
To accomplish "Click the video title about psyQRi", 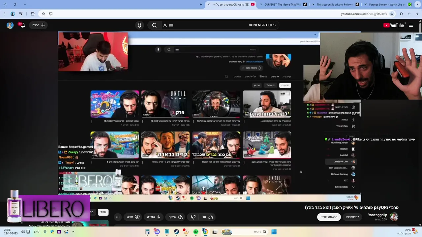I will 352,207.
